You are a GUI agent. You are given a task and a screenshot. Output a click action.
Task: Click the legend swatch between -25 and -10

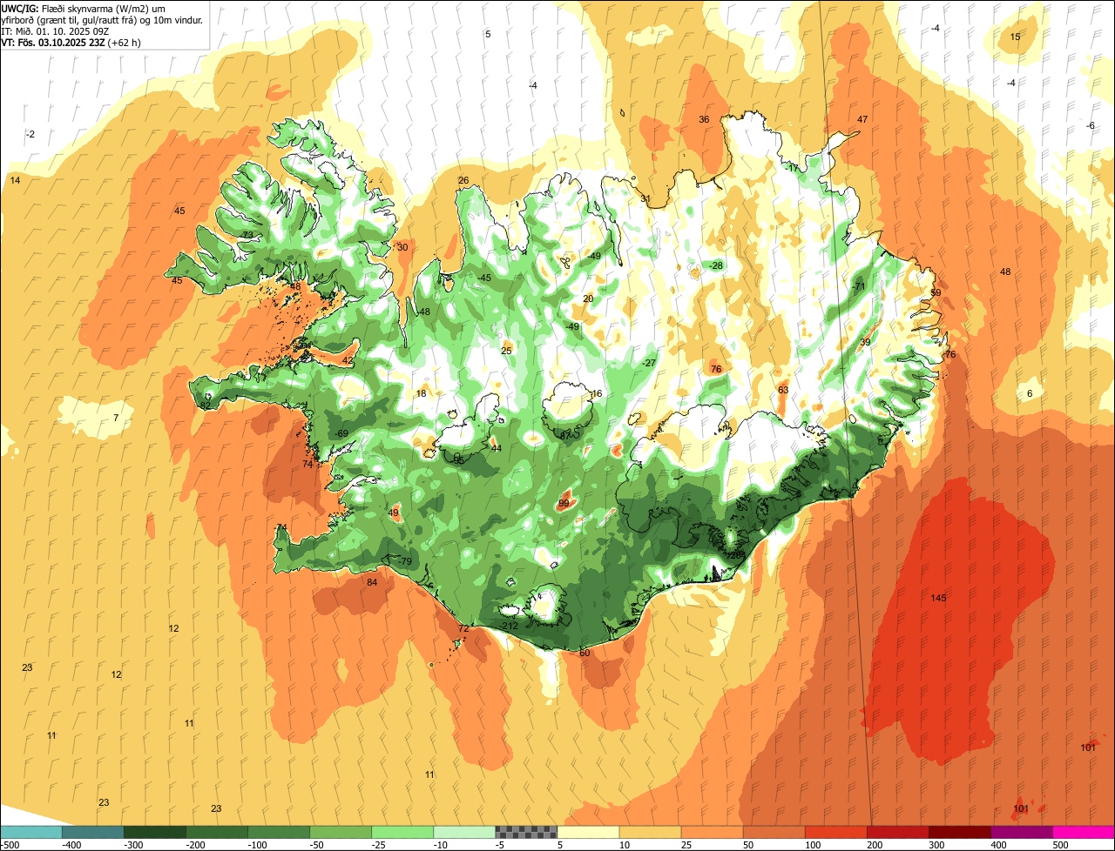[402, 832]
